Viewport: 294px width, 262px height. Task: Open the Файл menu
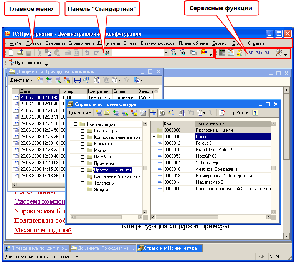click(x=15, y=43)
